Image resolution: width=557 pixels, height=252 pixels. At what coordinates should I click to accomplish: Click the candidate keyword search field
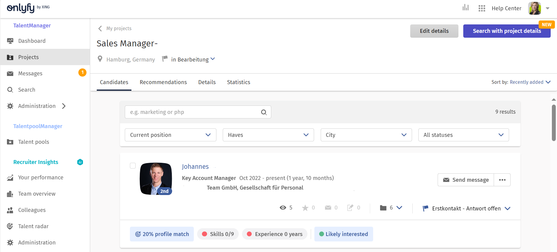pyautogui.click(x=193, y=112)
